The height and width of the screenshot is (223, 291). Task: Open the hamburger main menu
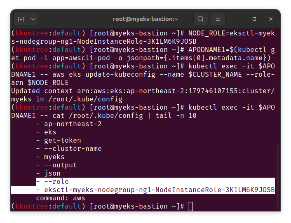pos(218,19)
